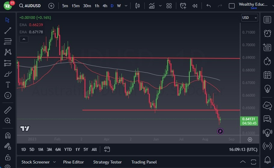
Task: Switch to the 4h timeframe
Action: (x=105, y=6)
